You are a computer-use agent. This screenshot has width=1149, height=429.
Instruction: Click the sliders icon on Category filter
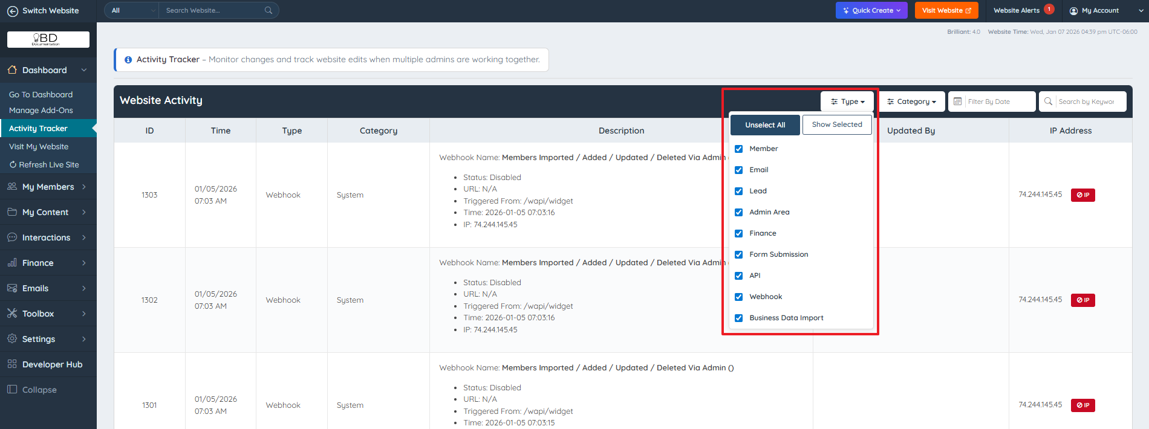pyautogui.click(x=891, y=102)
